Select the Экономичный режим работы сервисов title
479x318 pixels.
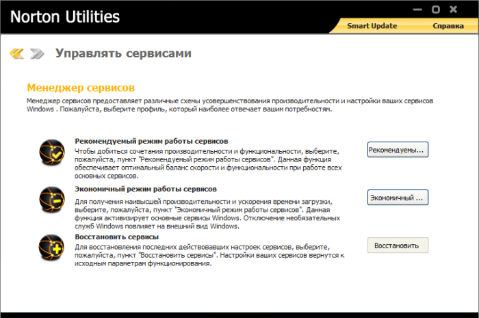coord(146,189)
